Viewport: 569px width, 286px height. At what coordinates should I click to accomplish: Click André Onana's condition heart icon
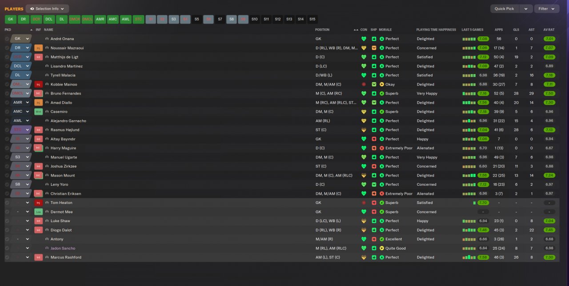[364, 39]
